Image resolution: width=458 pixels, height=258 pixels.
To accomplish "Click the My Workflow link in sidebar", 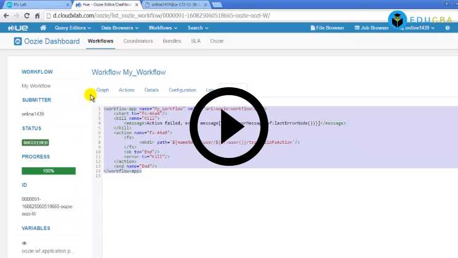I will point(36,86).
